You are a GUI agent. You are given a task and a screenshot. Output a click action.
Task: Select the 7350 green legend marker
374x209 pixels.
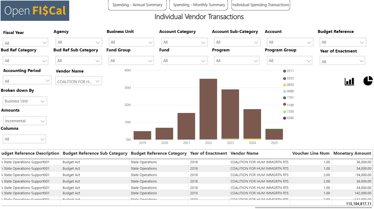(x=284, y=112)
